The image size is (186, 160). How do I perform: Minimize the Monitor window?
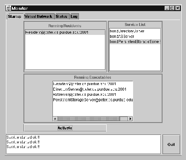[167, 8]
